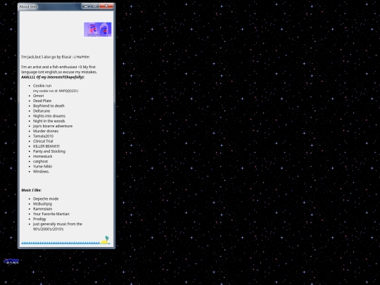Select "Tamala2010" list entry

(43, 137)
